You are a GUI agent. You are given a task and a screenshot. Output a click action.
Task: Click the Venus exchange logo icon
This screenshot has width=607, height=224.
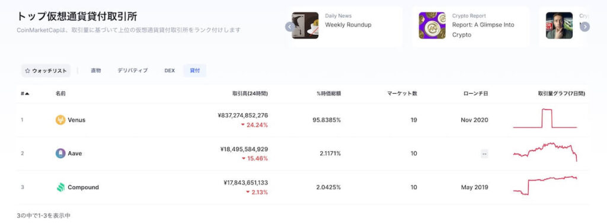click(60, 120)
